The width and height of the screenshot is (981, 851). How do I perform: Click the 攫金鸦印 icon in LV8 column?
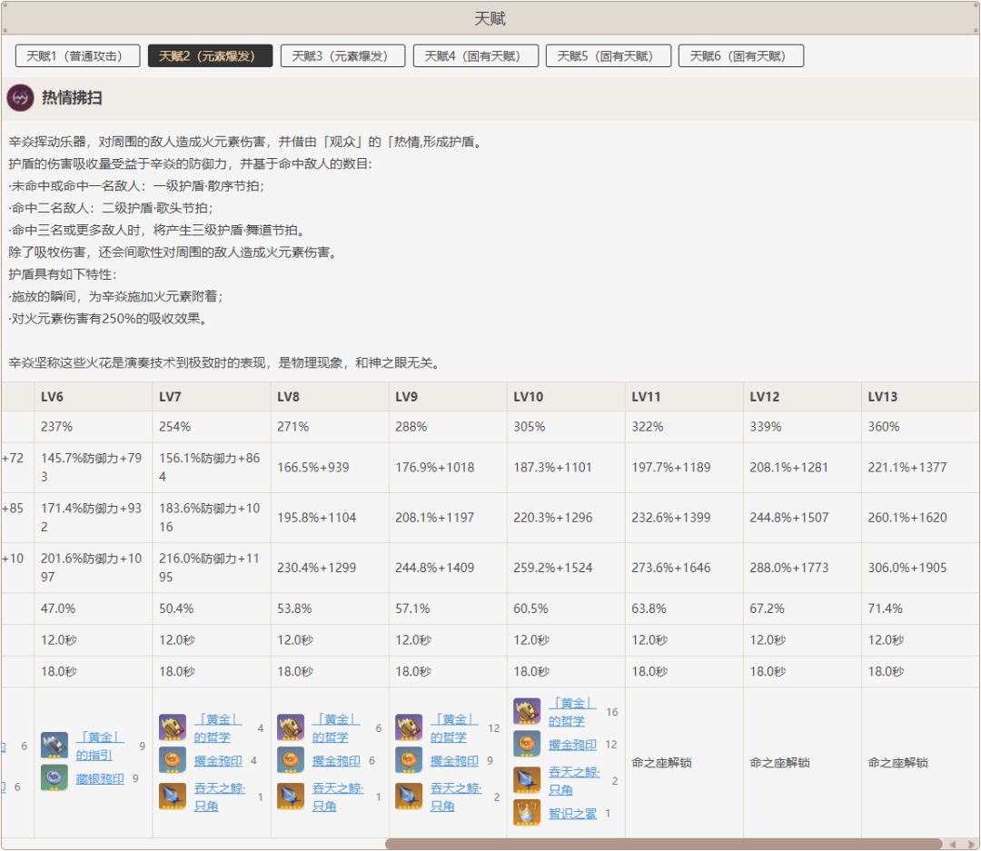291,760
